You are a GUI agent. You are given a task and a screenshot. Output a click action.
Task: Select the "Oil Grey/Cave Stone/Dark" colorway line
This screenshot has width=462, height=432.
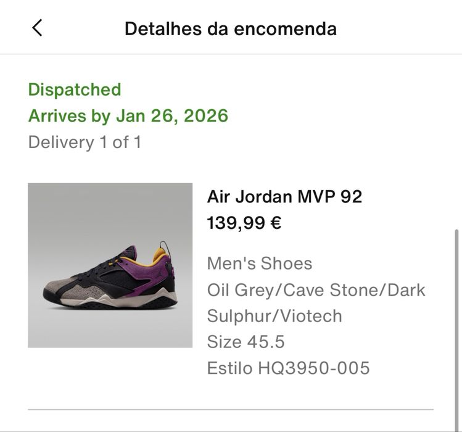click(316, 289)
